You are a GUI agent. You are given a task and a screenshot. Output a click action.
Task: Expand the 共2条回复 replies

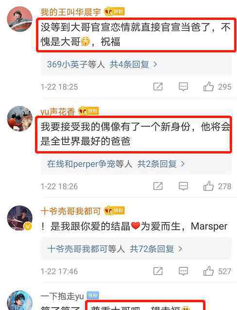pos(161,164)
